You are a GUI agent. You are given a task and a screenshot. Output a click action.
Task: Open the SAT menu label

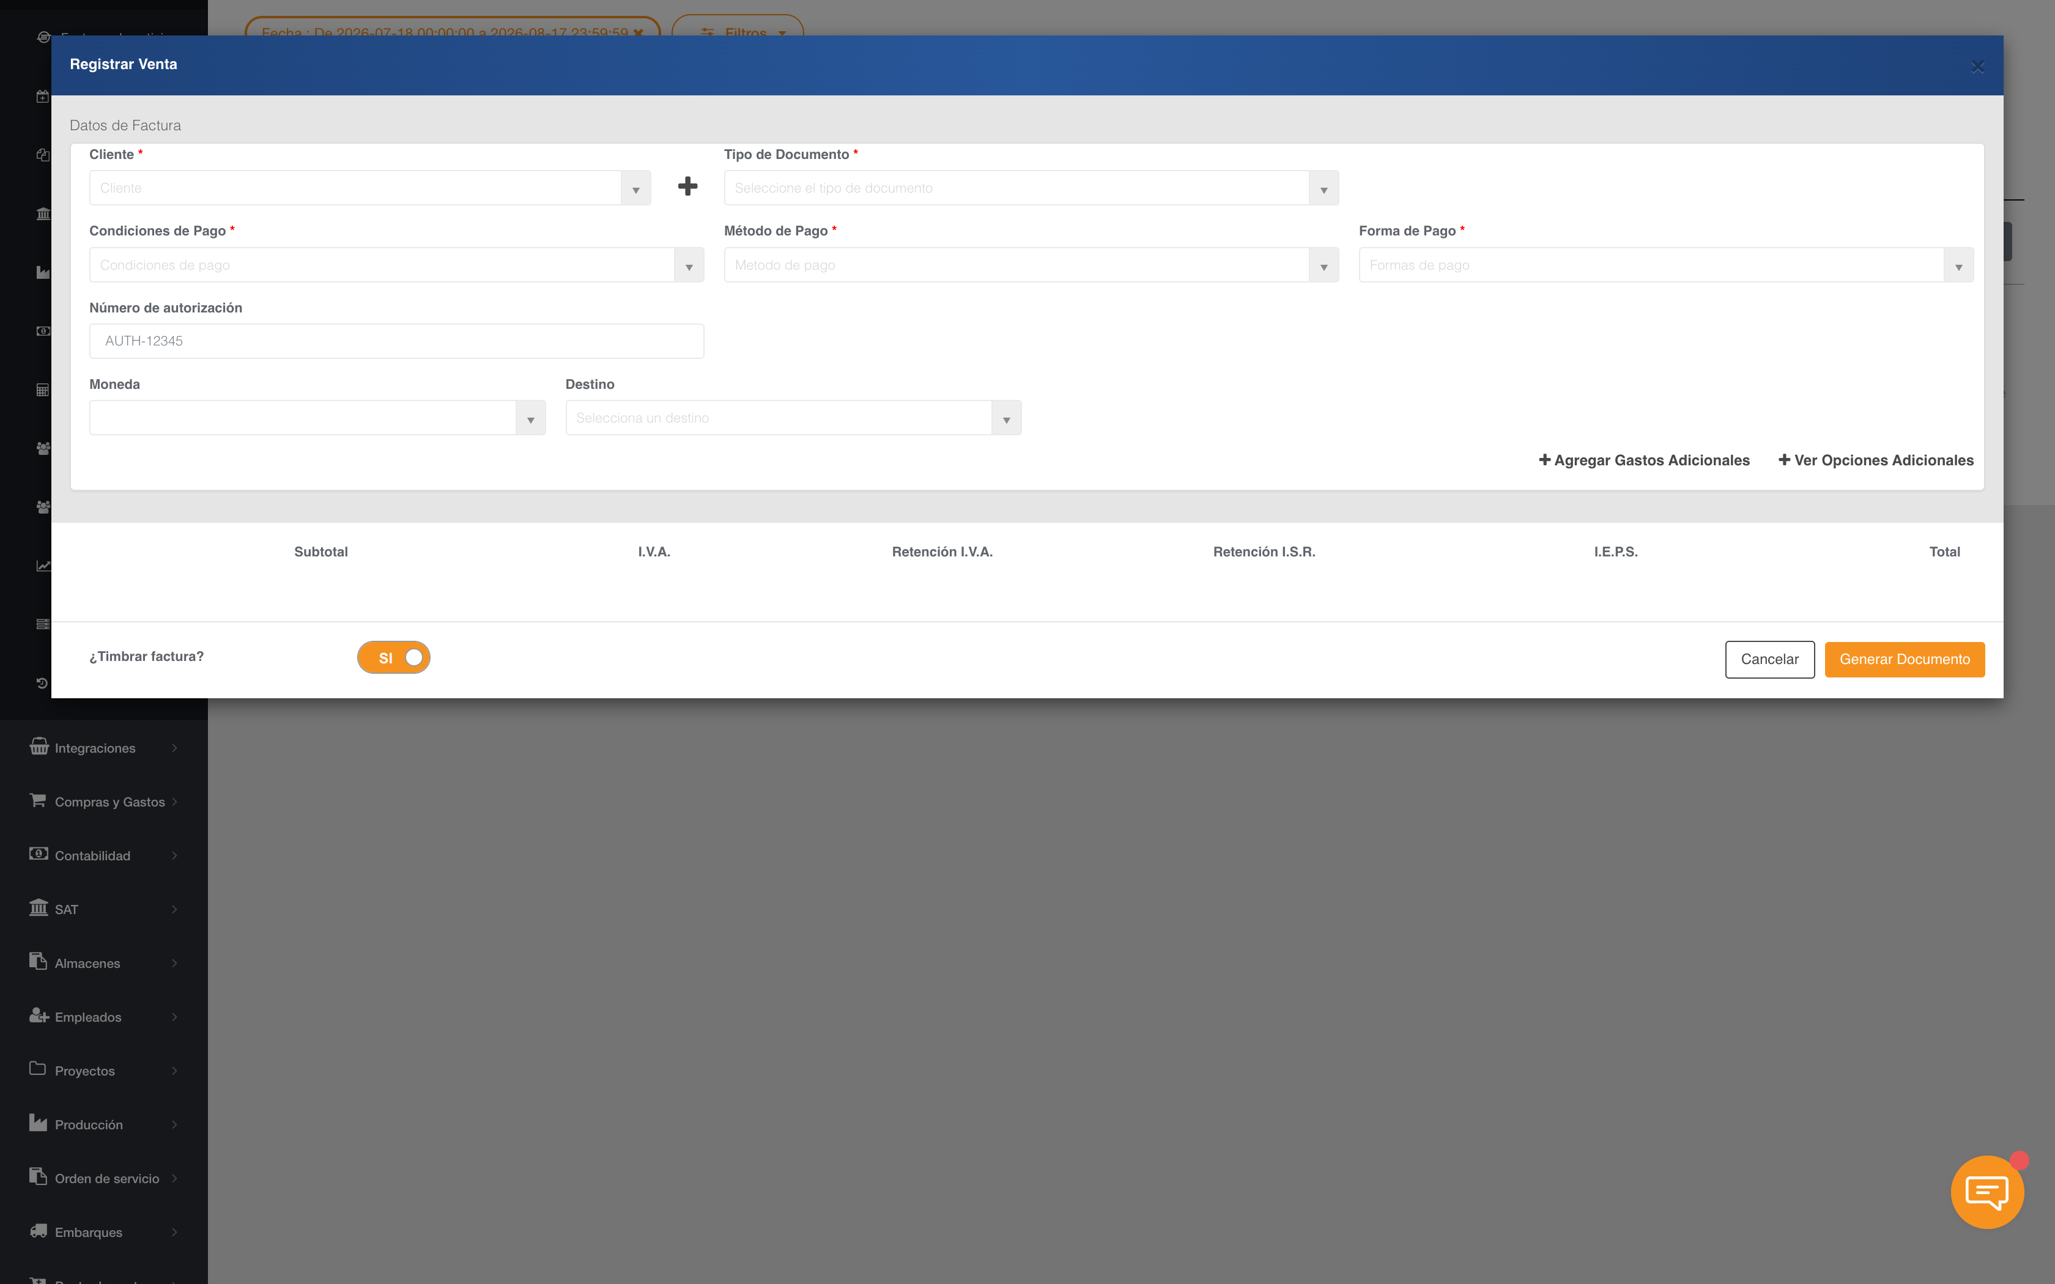pyautogui.click(x=66, y=910)
